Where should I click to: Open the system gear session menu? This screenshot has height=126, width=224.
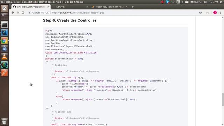point(222,2)
